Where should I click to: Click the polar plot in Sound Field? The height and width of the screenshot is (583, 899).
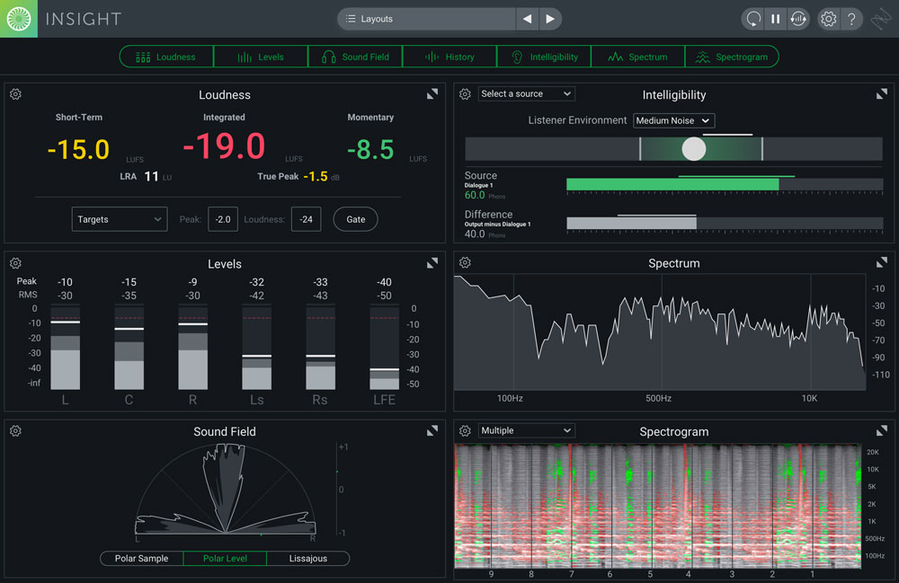226,489
